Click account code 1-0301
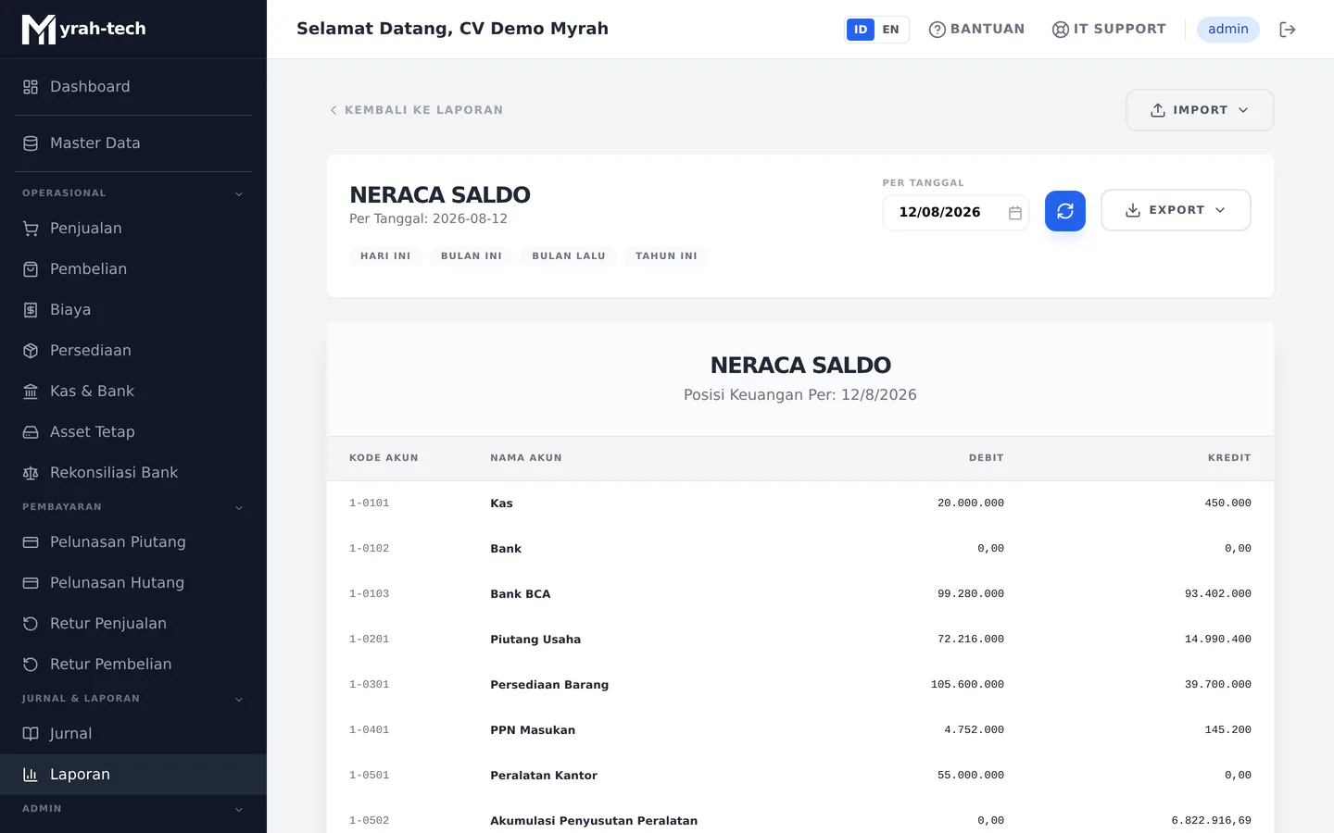This screenshot has height=833, width=1334. click(369, 685)
